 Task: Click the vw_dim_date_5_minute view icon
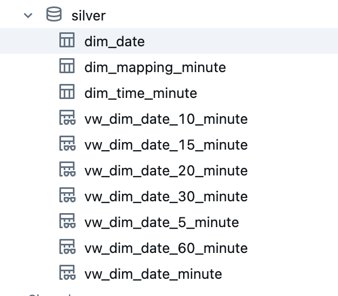66,222
